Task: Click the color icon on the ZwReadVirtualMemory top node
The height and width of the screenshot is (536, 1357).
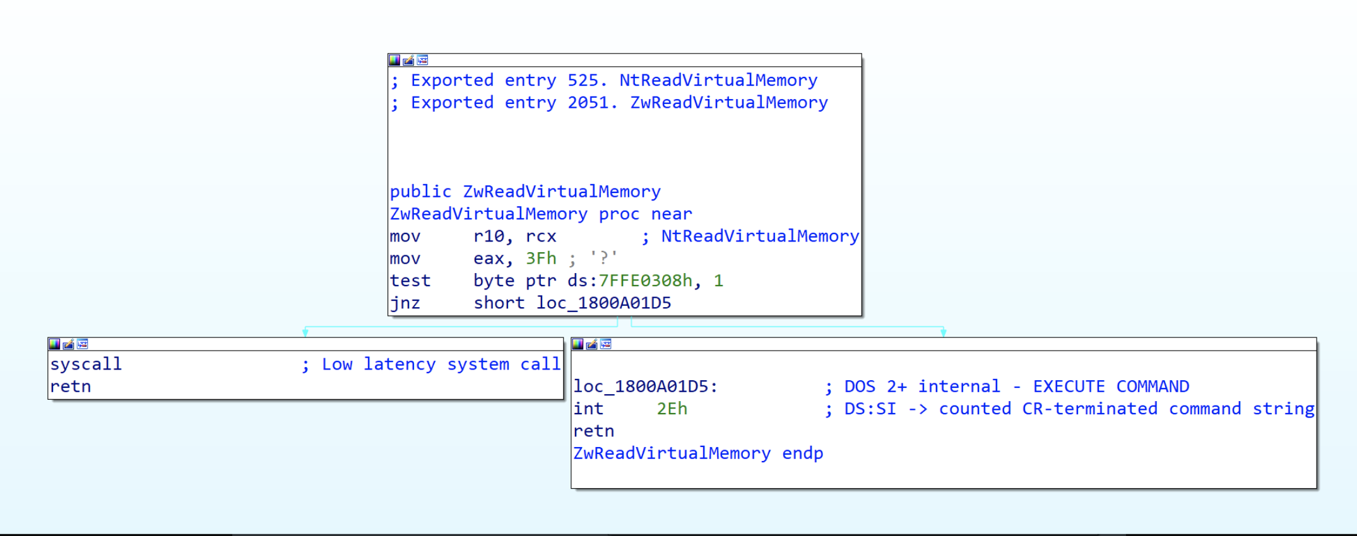Action: coord(394,61)
